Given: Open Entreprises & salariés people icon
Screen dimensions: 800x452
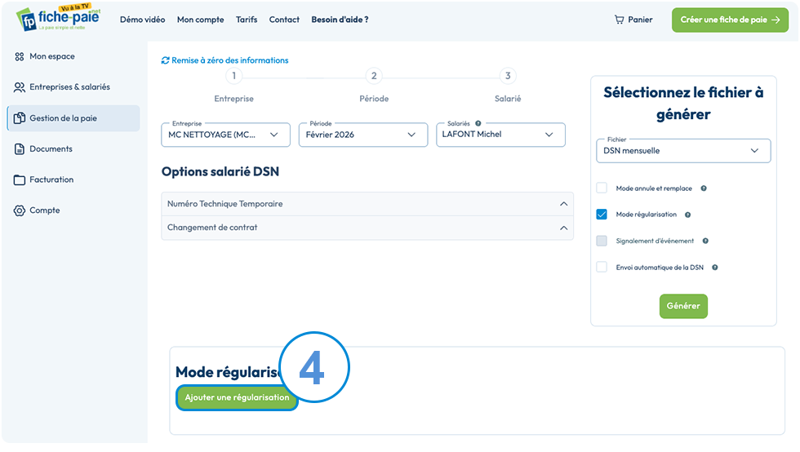Looking at the screenshot, I should click(20, 87).
